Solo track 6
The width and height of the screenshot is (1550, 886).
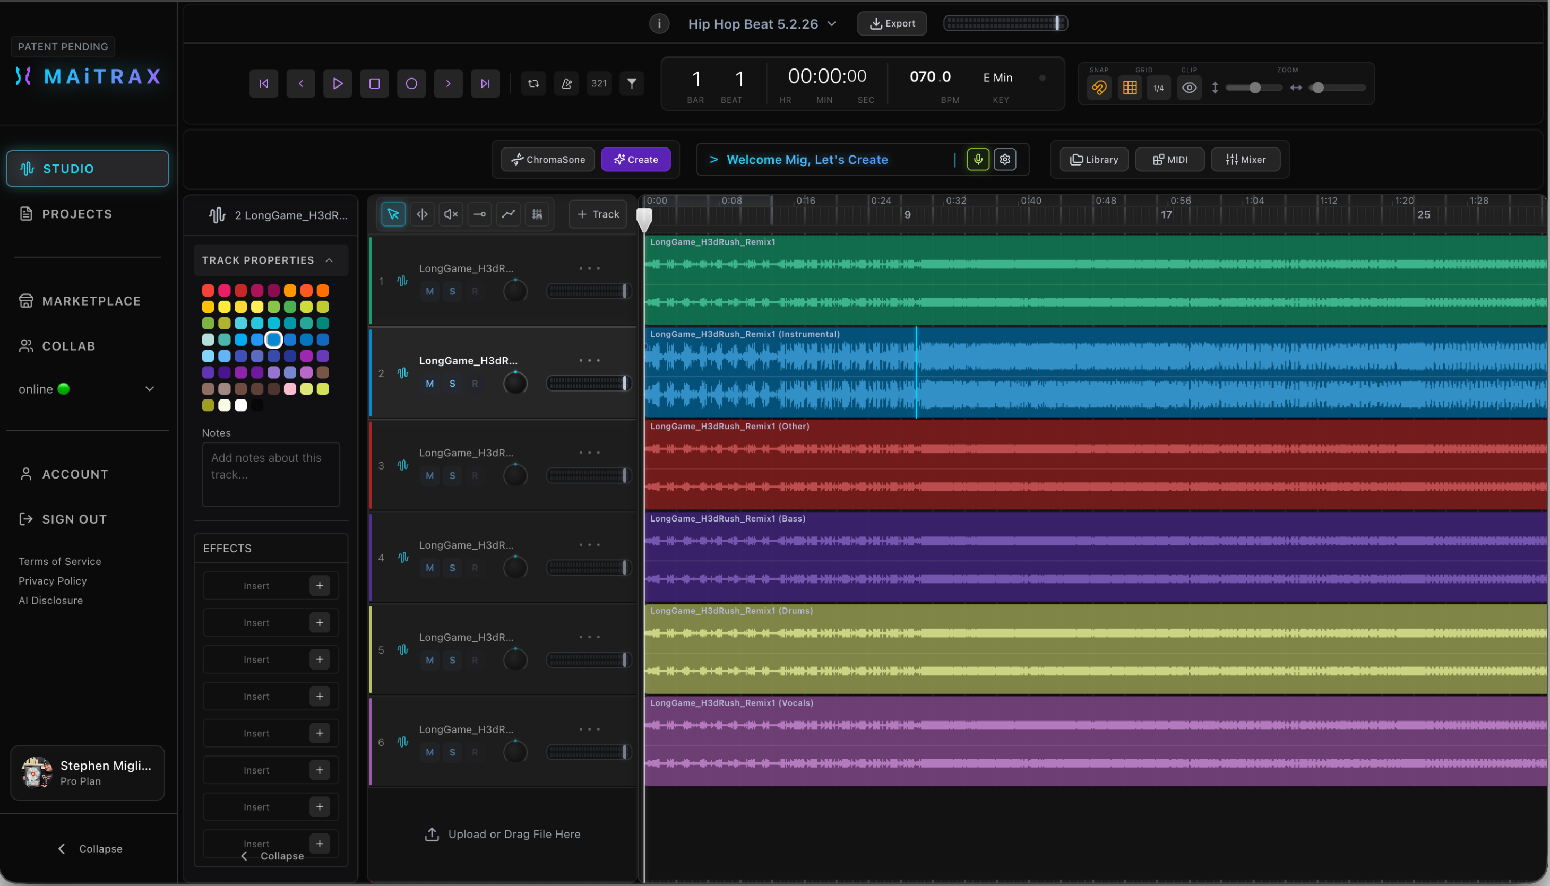(452, 752)
